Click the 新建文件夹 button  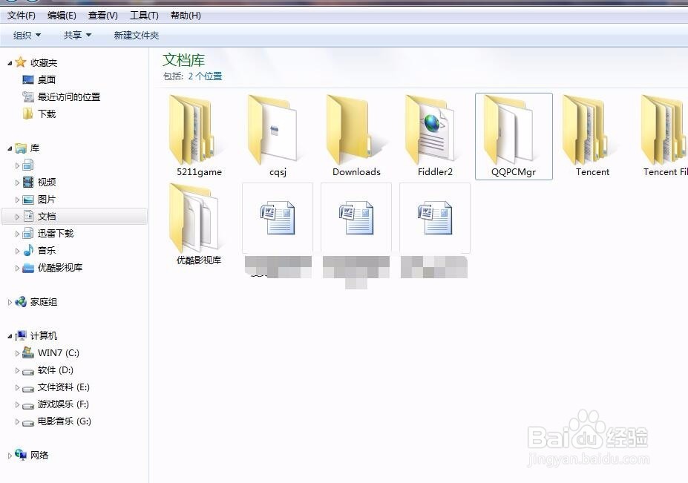click(137, 35)
